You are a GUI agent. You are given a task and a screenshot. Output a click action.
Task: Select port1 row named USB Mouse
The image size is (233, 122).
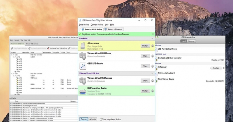[44, 78]
